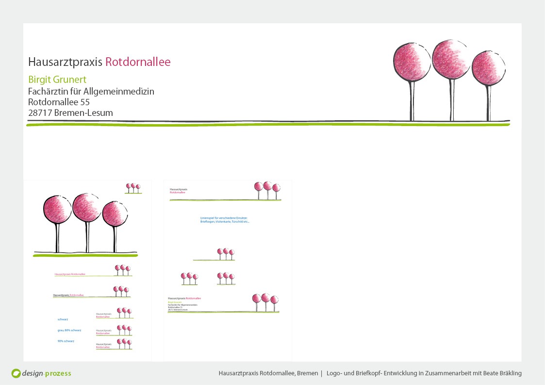Image resolution: width=545 pixels, height=385 pixels.
Task: Click footer text 'Hausarztpraxis Rotdornallee, Bremen'
Action: coord(268,373)
